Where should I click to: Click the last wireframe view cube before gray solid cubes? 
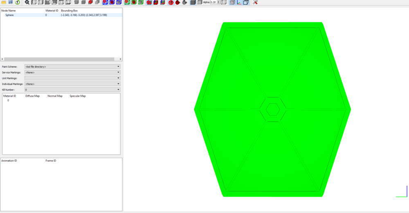[x=68, y=2]
